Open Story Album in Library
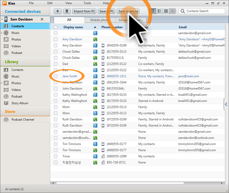Image resolution: width=229 pixels, height=193 pixels. pos(20,103)
